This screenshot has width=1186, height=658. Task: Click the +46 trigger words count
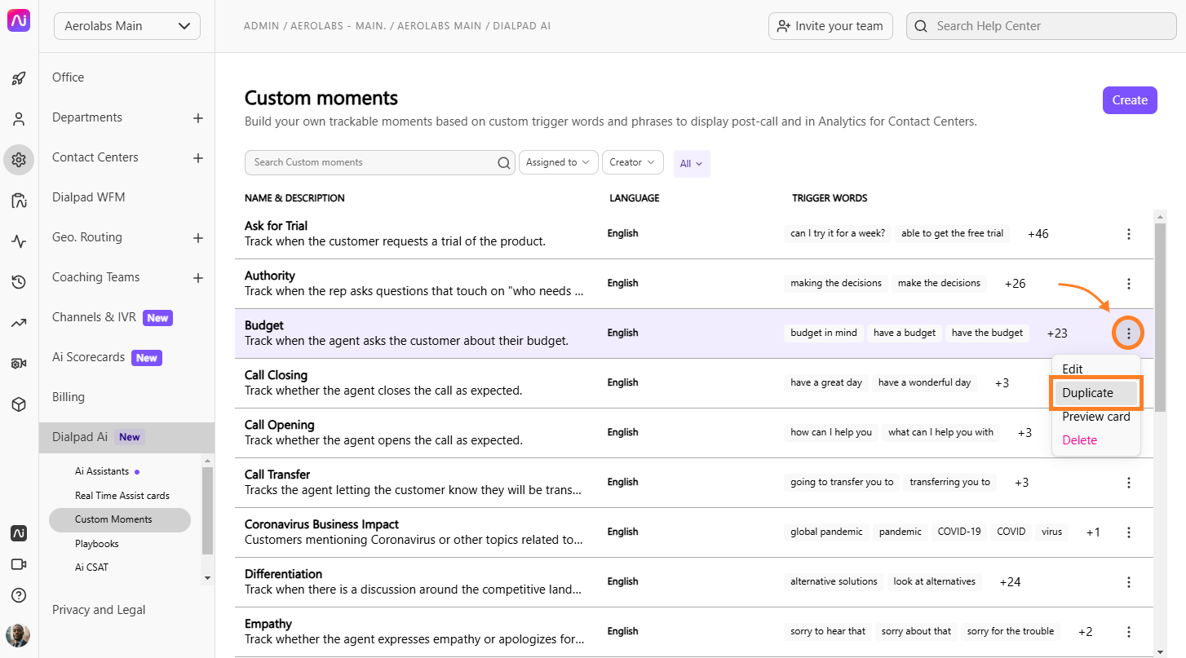tap(1038, 234)
